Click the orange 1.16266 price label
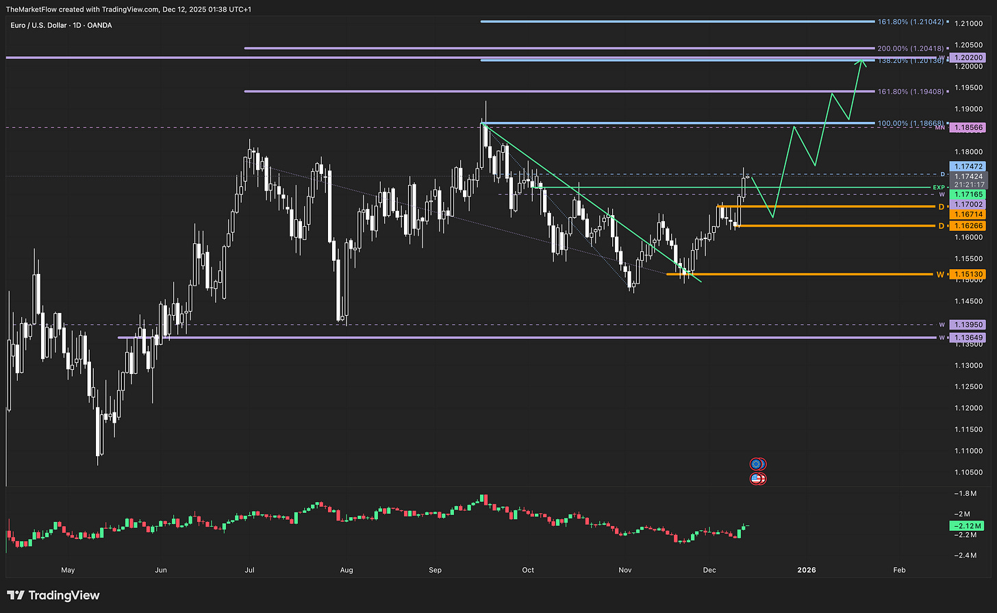This screenshot has width=997, height=613. pyautogui.click(x=968, y=225)
